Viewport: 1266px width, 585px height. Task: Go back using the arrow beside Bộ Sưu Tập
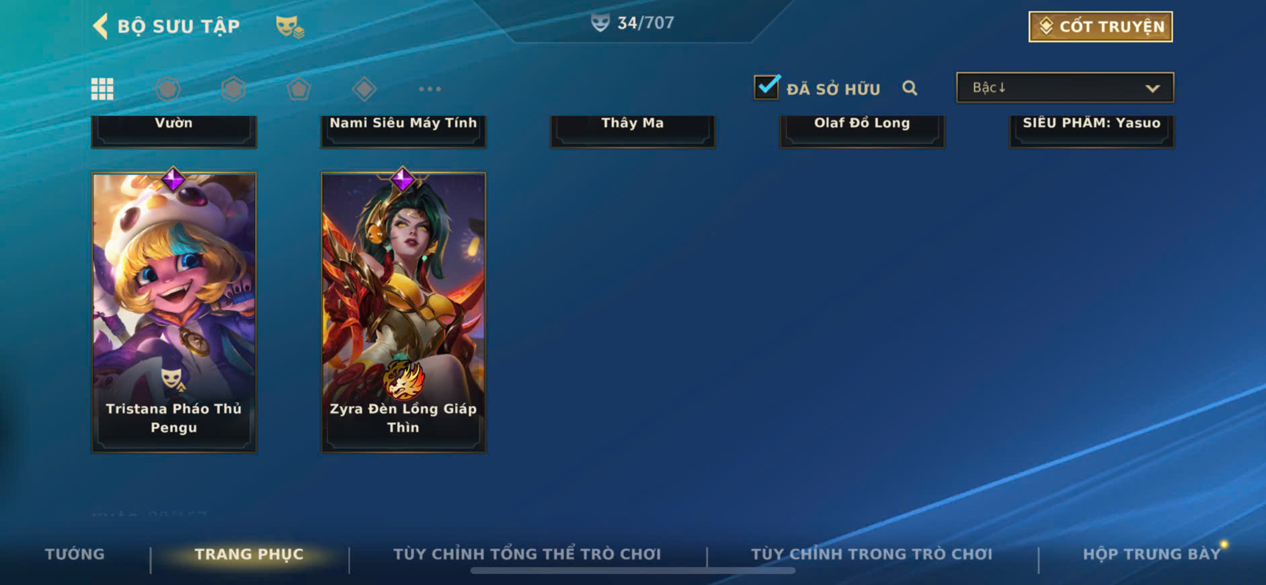pos(100,26)
